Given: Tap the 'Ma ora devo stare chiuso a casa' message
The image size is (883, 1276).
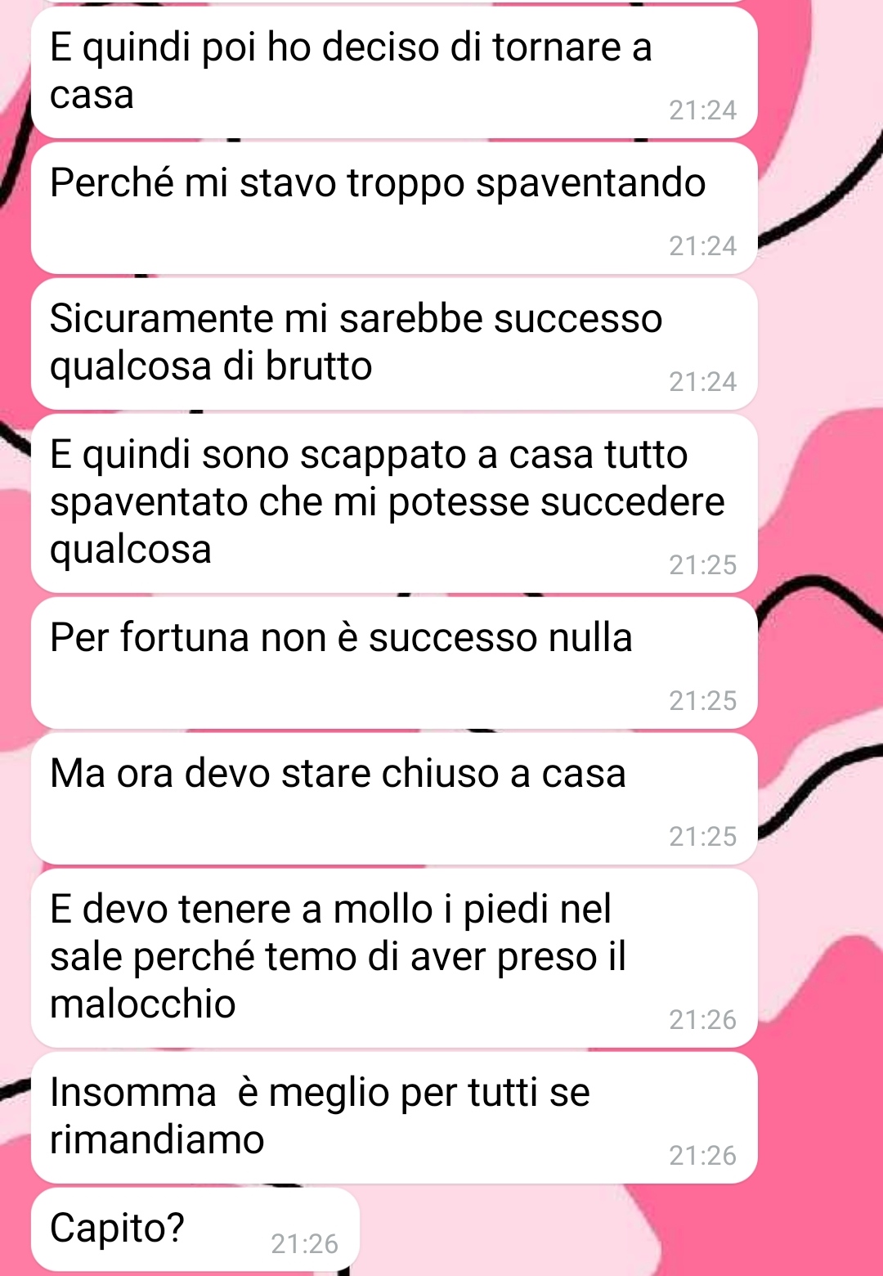Looking at the screenshot, I should (394, 799).
